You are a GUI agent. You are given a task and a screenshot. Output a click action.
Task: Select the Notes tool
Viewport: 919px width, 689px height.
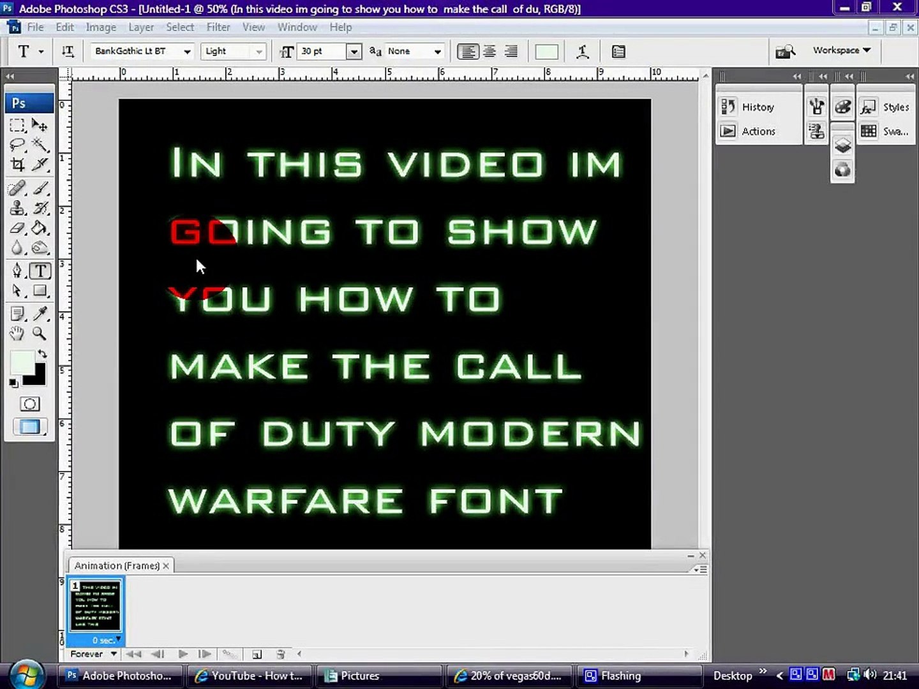point(18,313)
